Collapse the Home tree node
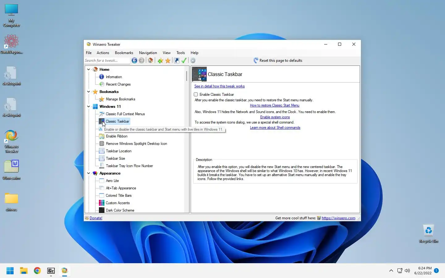 [89, 69]
